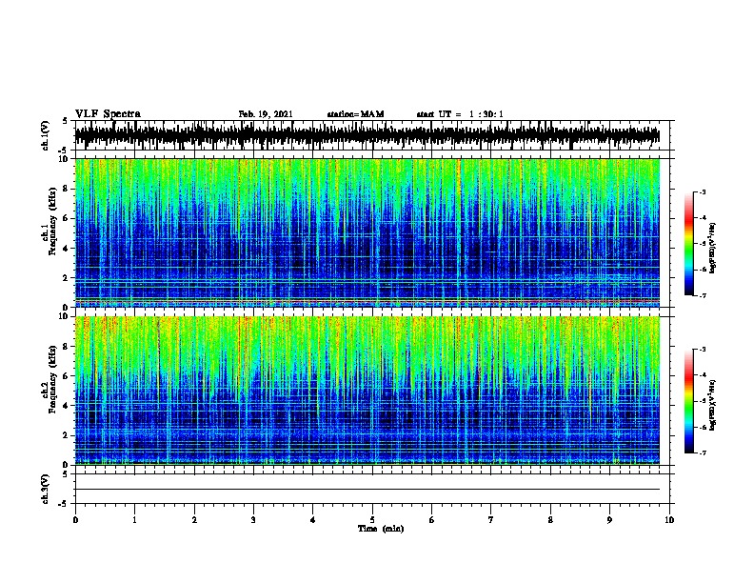Viewport: 754px width, 583px height.
Task: Click the "-5" label on ch.1 colorbar
Action: (x=703, y=244)
